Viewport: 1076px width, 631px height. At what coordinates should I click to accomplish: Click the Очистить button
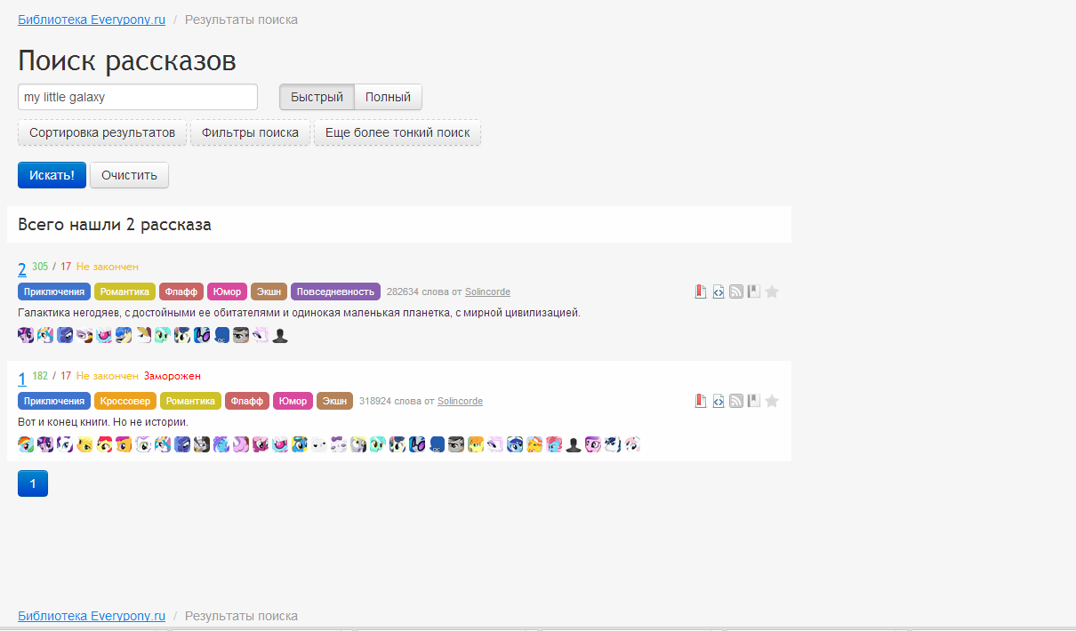coord(129,175)
